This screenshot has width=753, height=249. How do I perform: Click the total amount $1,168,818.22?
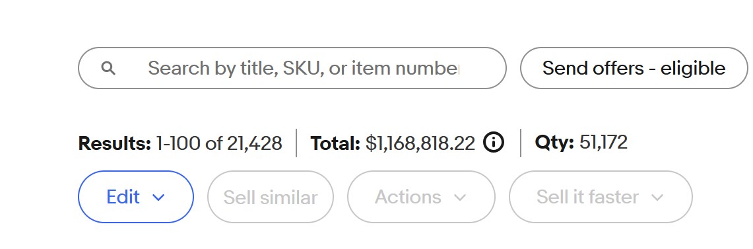coord(420,143)
